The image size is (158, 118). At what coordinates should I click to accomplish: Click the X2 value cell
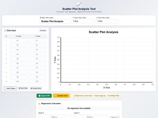[18, 45]
